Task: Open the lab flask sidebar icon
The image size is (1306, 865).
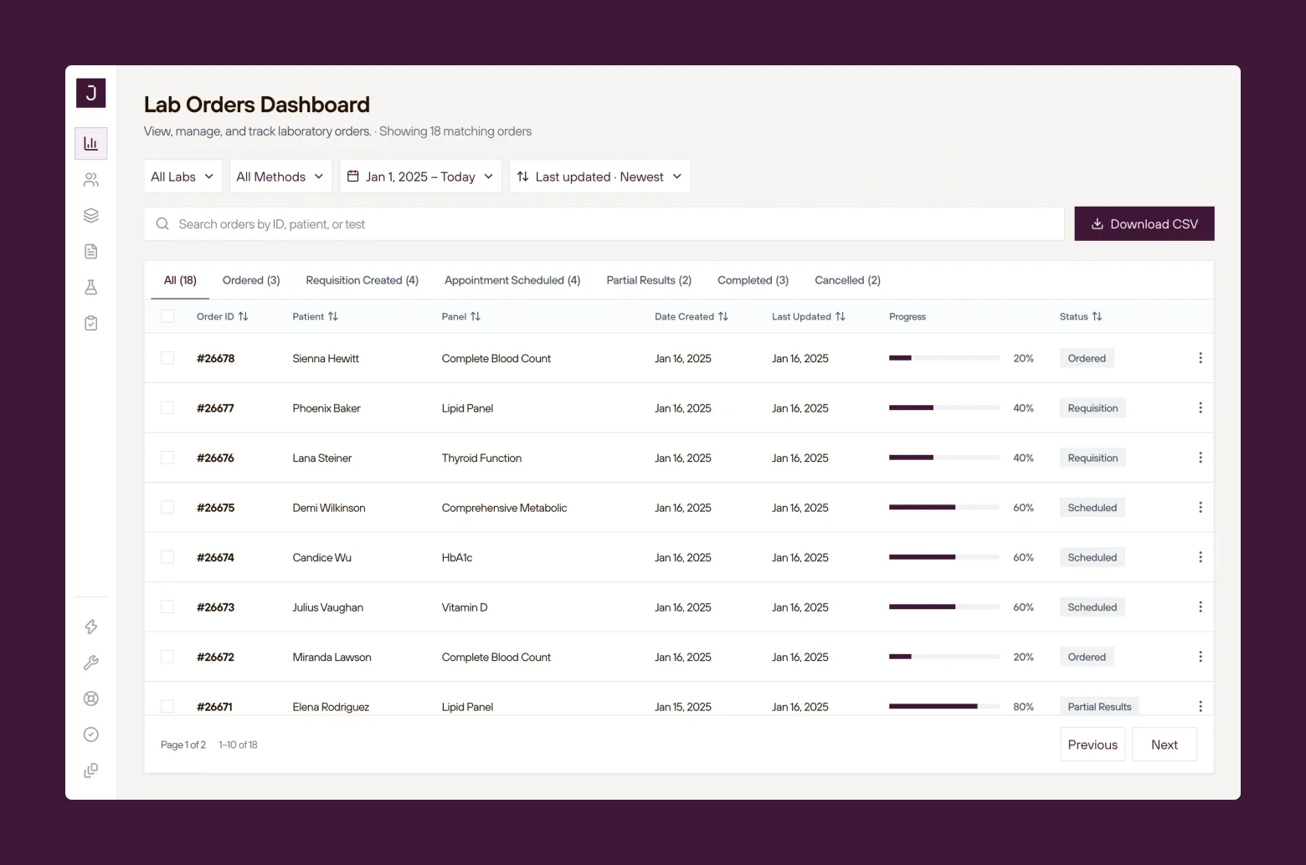Action: tap(91, 288)
